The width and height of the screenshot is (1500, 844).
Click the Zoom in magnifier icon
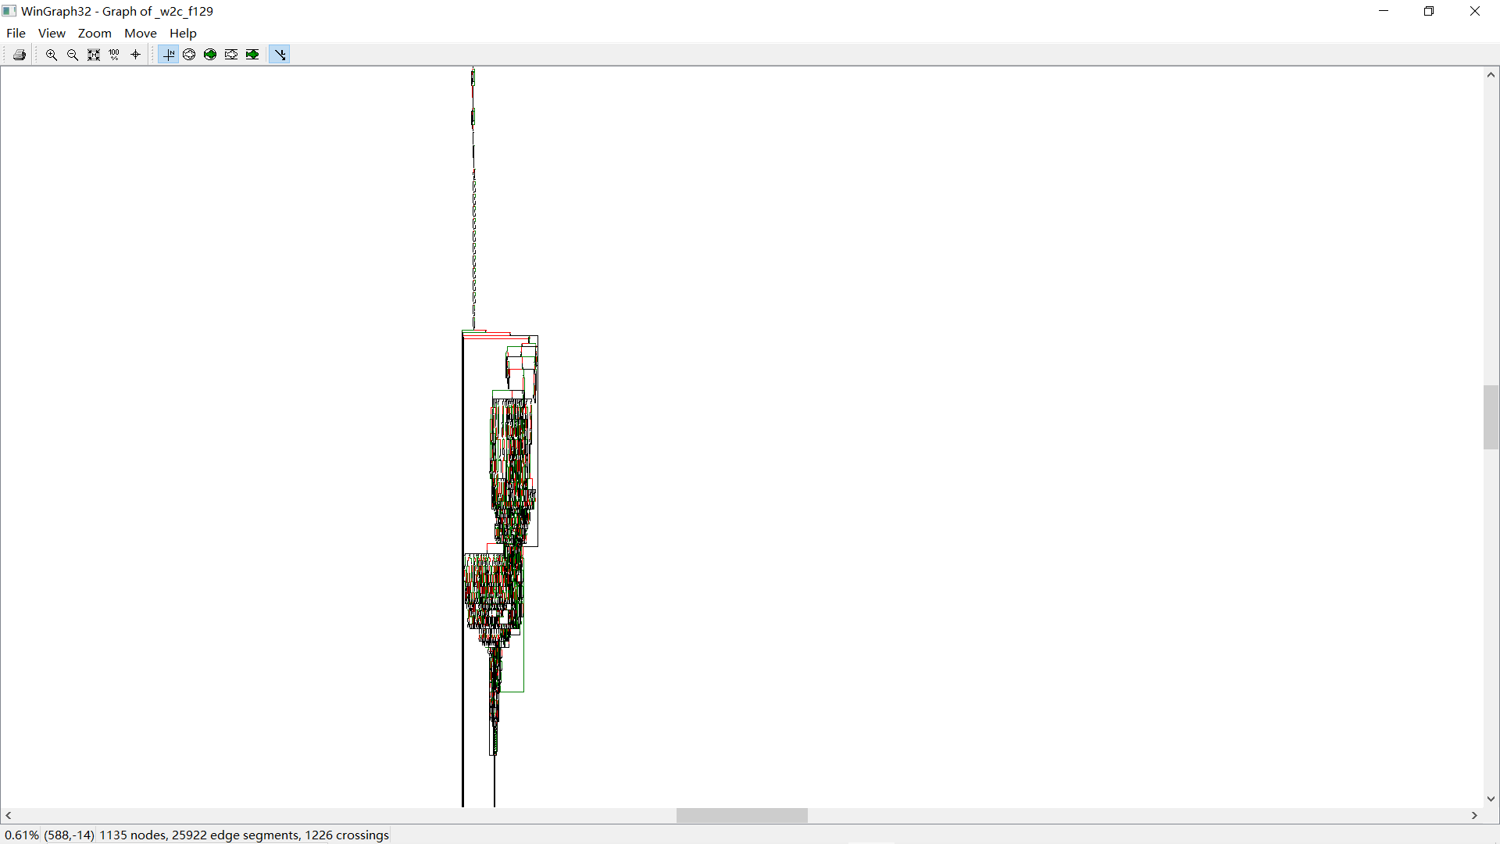coord(52,55)
